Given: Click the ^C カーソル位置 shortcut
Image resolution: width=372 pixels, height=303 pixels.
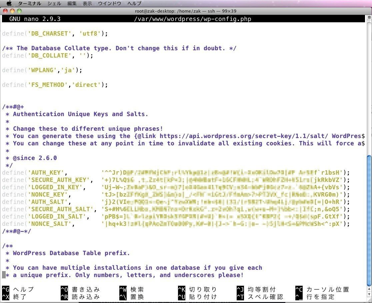Looking at the screenshot, I should click(x=322, y=289).
